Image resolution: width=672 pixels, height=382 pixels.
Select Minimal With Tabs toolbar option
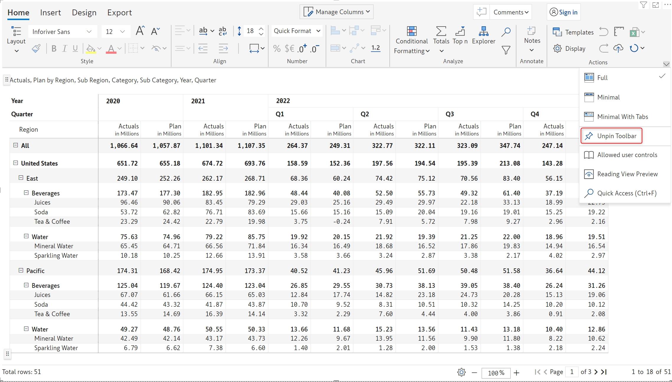623,117
